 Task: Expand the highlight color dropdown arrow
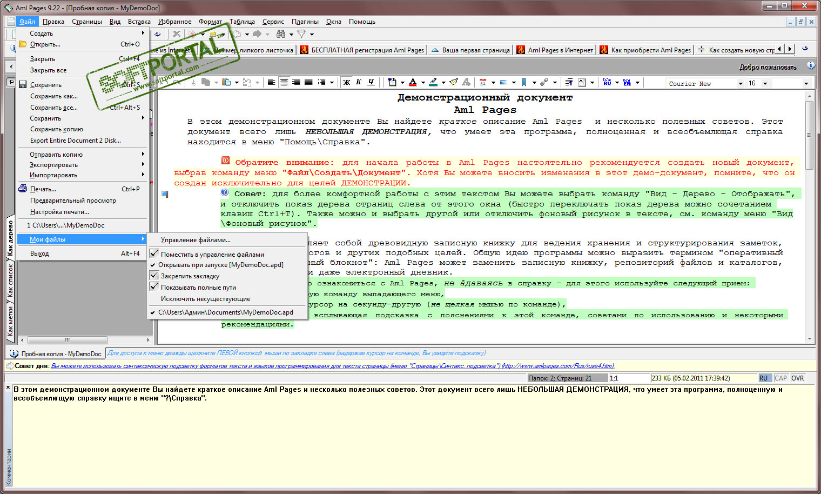point(443,83)
